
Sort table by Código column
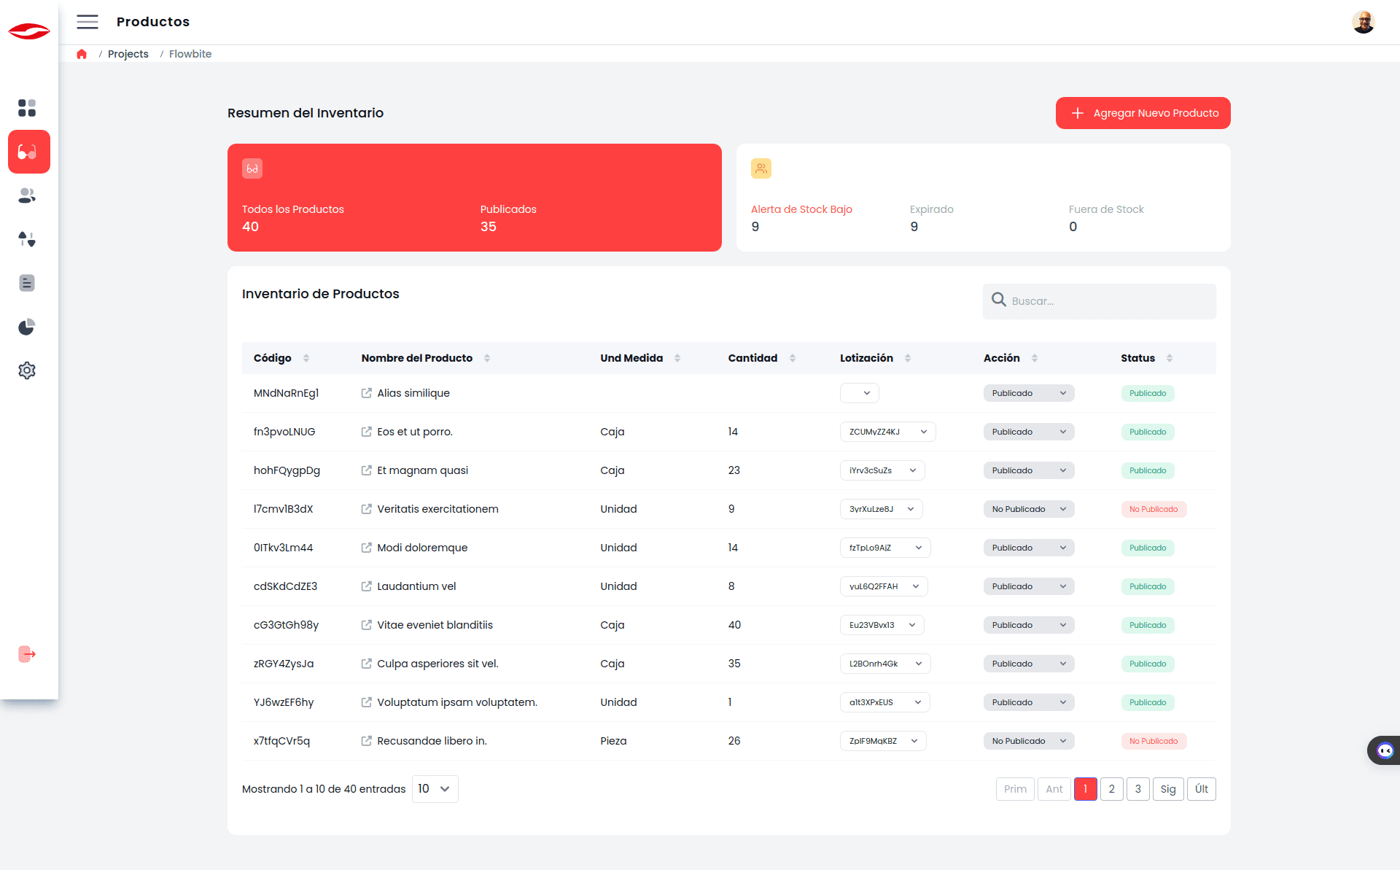[x=306, y=358]
